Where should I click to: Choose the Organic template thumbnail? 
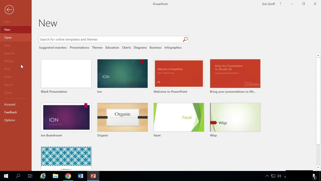click(x=122, y=117)
